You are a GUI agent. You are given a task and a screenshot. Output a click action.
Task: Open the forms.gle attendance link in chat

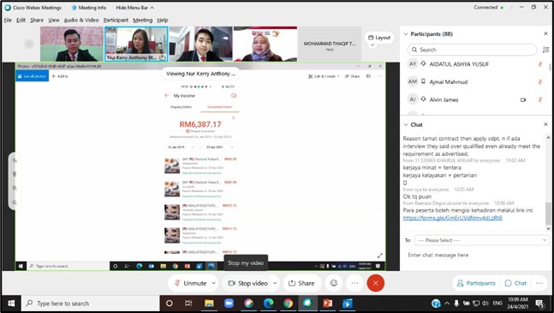click(453, 218)
